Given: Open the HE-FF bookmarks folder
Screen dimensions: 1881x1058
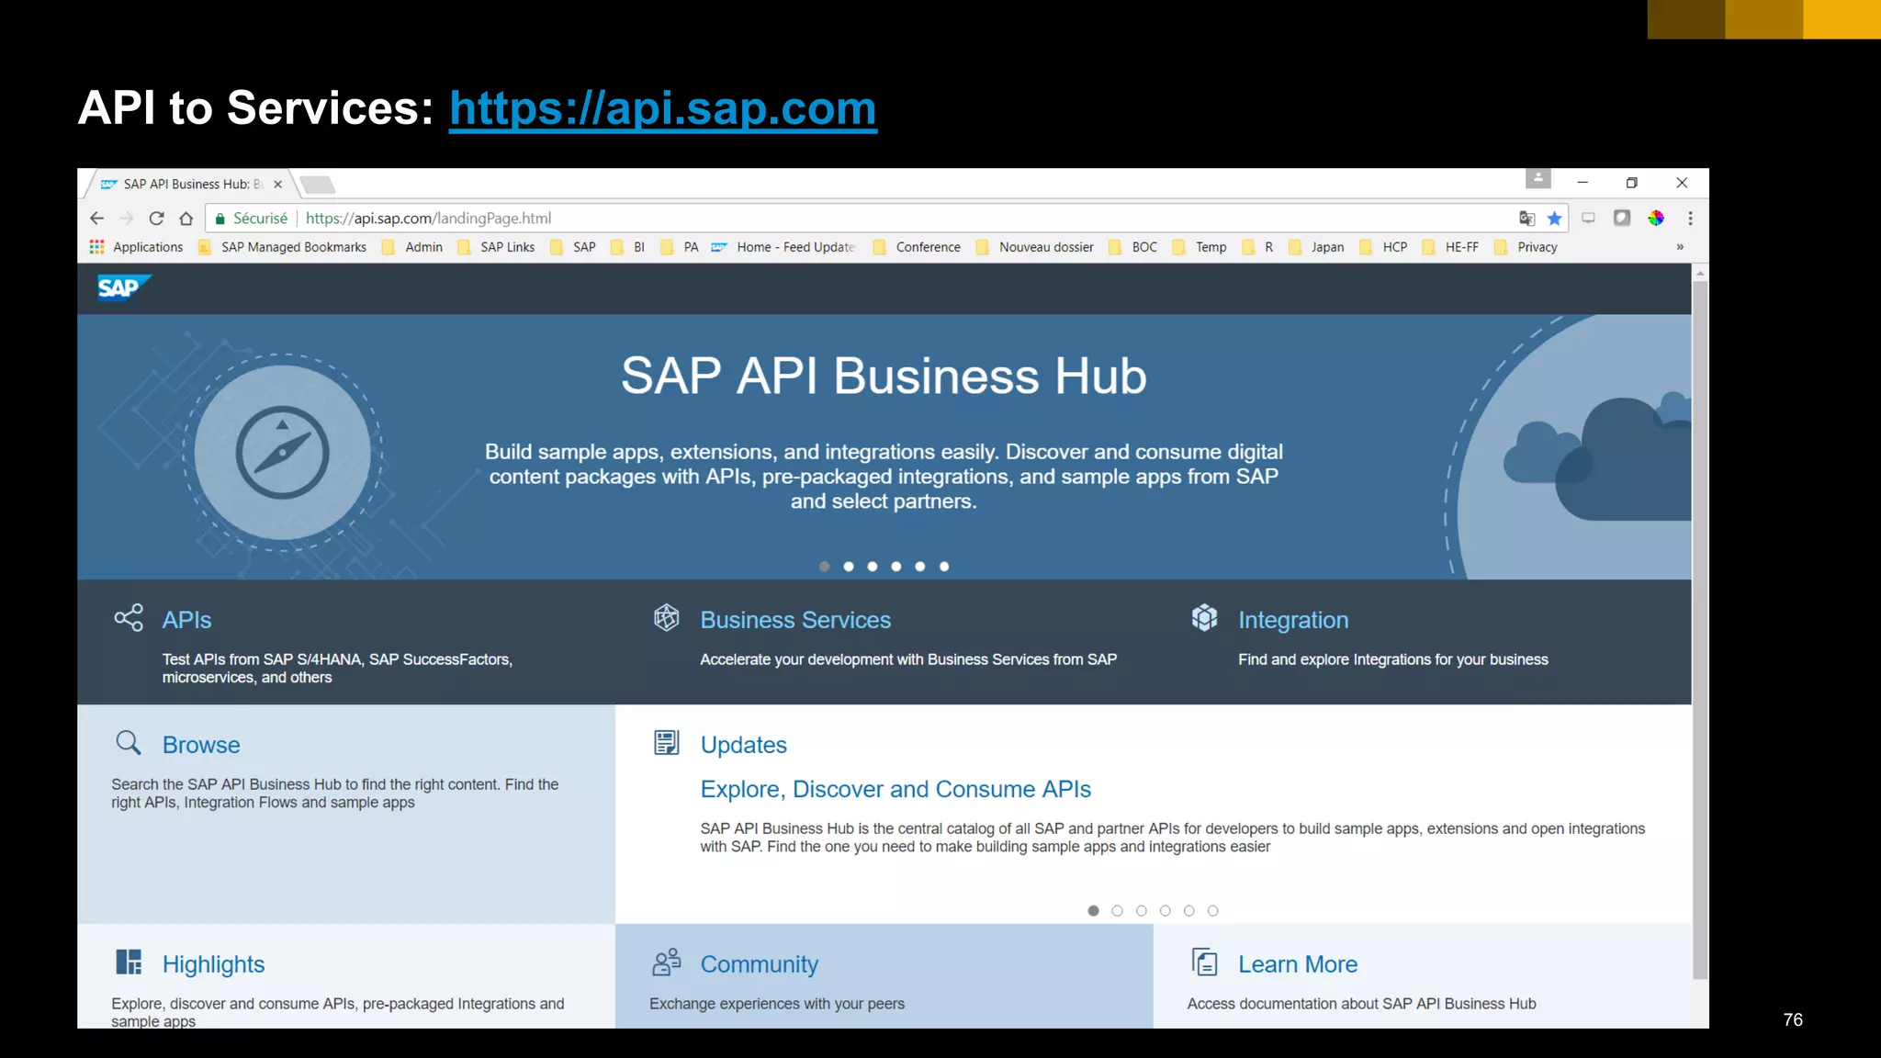Looking at the screenshot, I should coord(1450,247).
